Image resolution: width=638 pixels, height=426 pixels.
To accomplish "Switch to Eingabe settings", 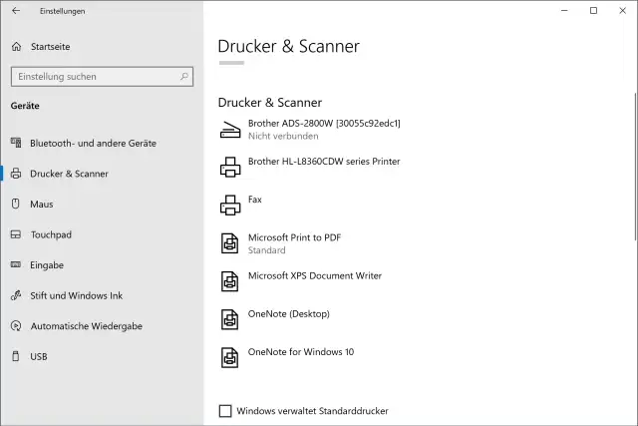I will click(47, 265).
